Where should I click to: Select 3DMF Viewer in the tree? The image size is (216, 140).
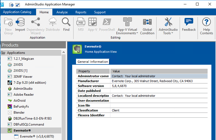click(23, 77)
